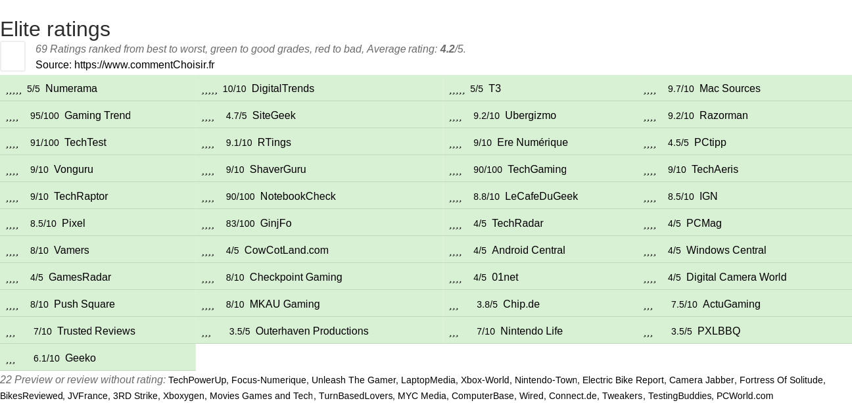
Task: Click Wired in unrated list
Action: 531,396
